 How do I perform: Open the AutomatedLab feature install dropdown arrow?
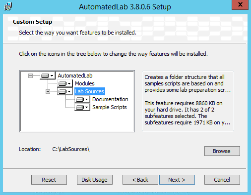point(52,76)
